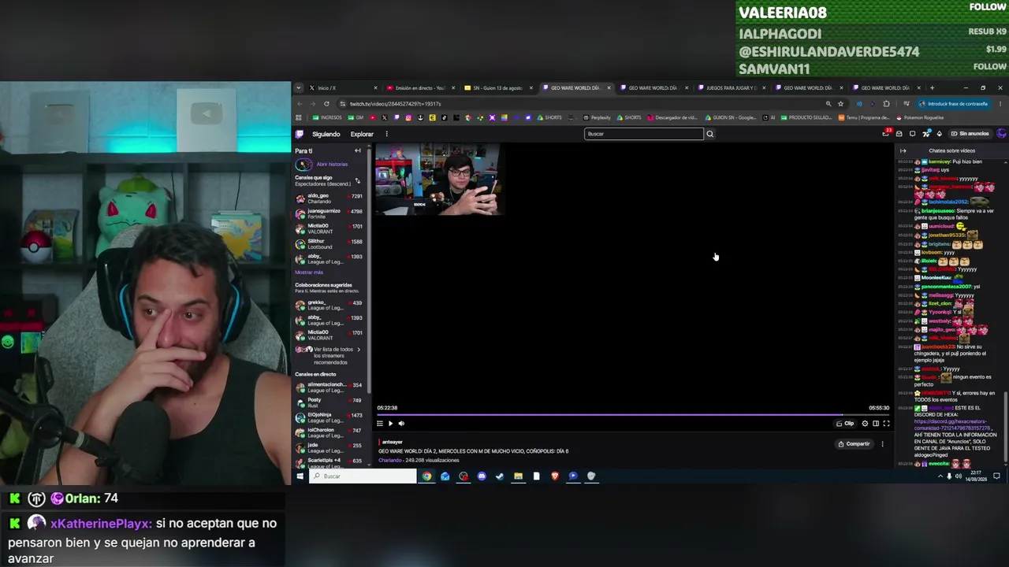Click Introducir frase de contraseña button

953,104
